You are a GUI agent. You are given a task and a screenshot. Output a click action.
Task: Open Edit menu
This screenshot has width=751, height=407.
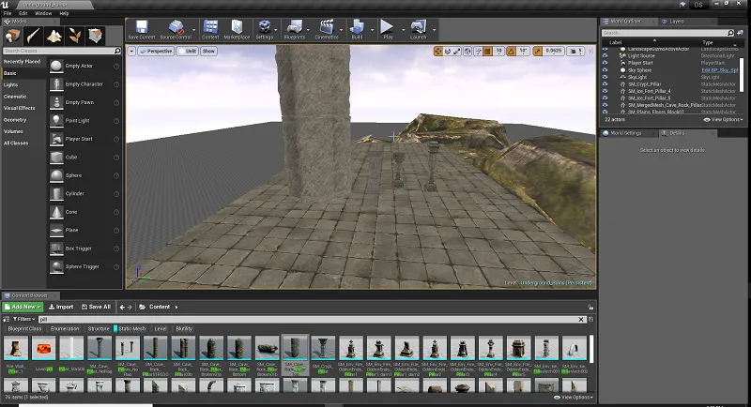coord(23,13)
